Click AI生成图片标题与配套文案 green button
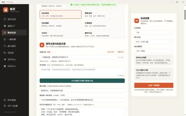 click(82, 81)
